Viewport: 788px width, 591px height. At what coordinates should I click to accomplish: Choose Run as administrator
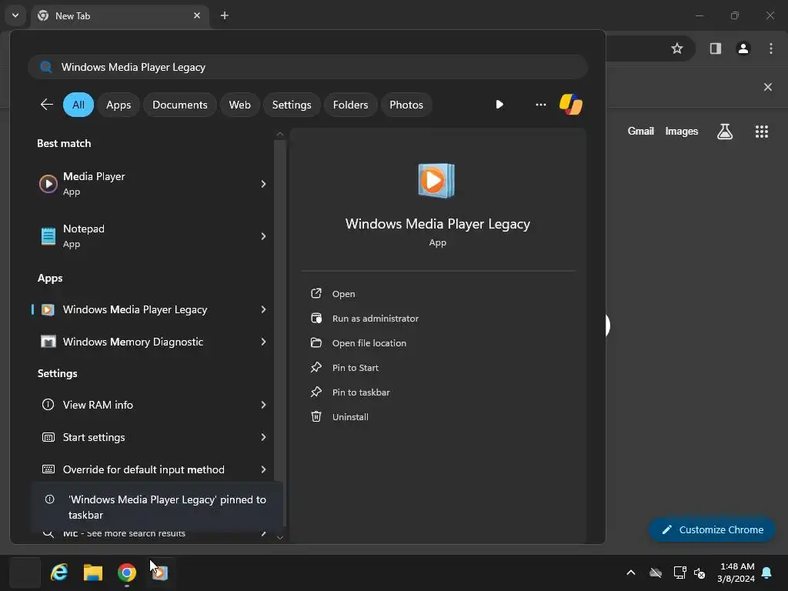coord(375,319)
